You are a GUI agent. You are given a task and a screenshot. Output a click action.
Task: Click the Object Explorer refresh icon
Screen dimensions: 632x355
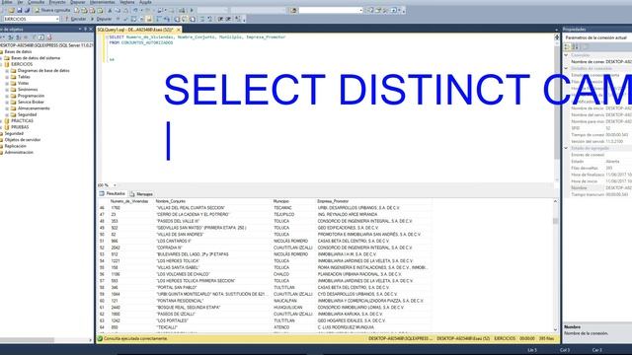(41, 37)
